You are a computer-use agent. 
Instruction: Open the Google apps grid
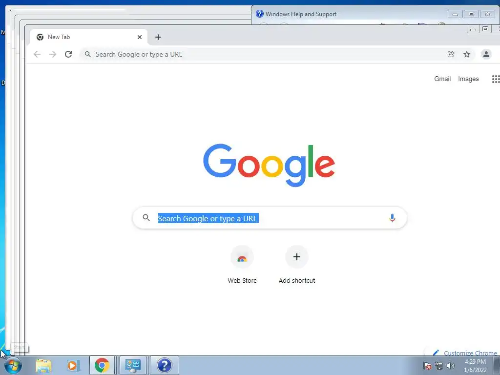pyautogui.click(x=496, y=79)
